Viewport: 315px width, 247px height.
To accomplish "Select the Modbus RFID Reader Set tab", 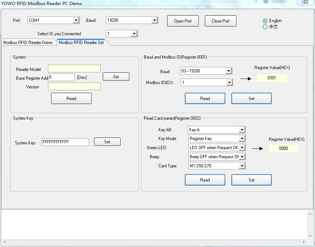I will pyautogui.click(x=81, y=43).
